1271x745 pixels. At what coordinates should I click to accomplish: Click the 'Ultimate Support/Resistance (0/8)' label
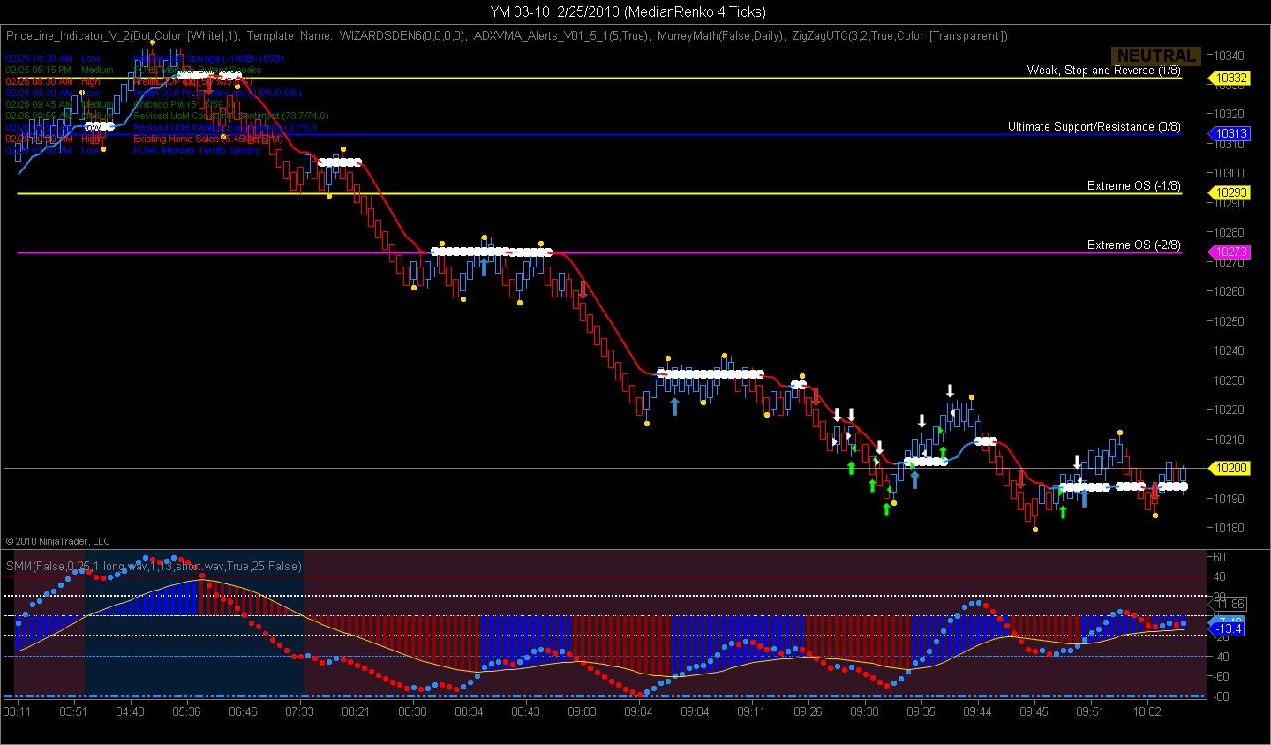pyautogui.click(x=1094, y=127)
